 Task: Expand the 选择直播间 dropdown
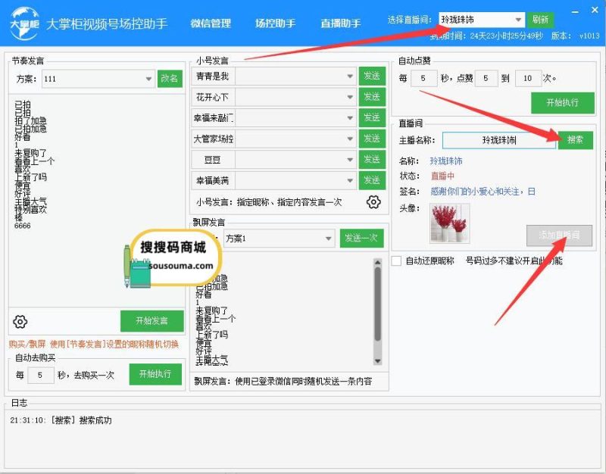(x=518, y=20)
